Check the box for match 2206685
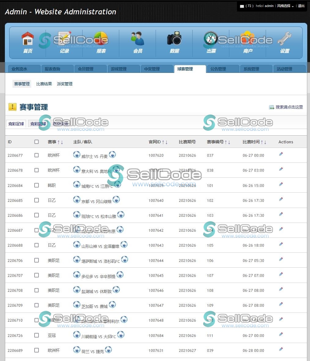 (x=36, y=200)
